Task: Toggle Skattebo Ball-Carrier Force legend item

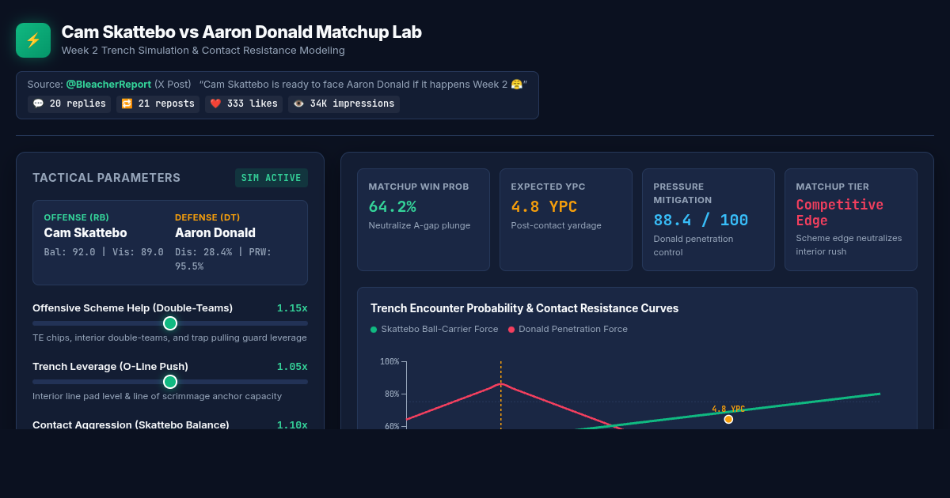Action: [x=435, y=329]
